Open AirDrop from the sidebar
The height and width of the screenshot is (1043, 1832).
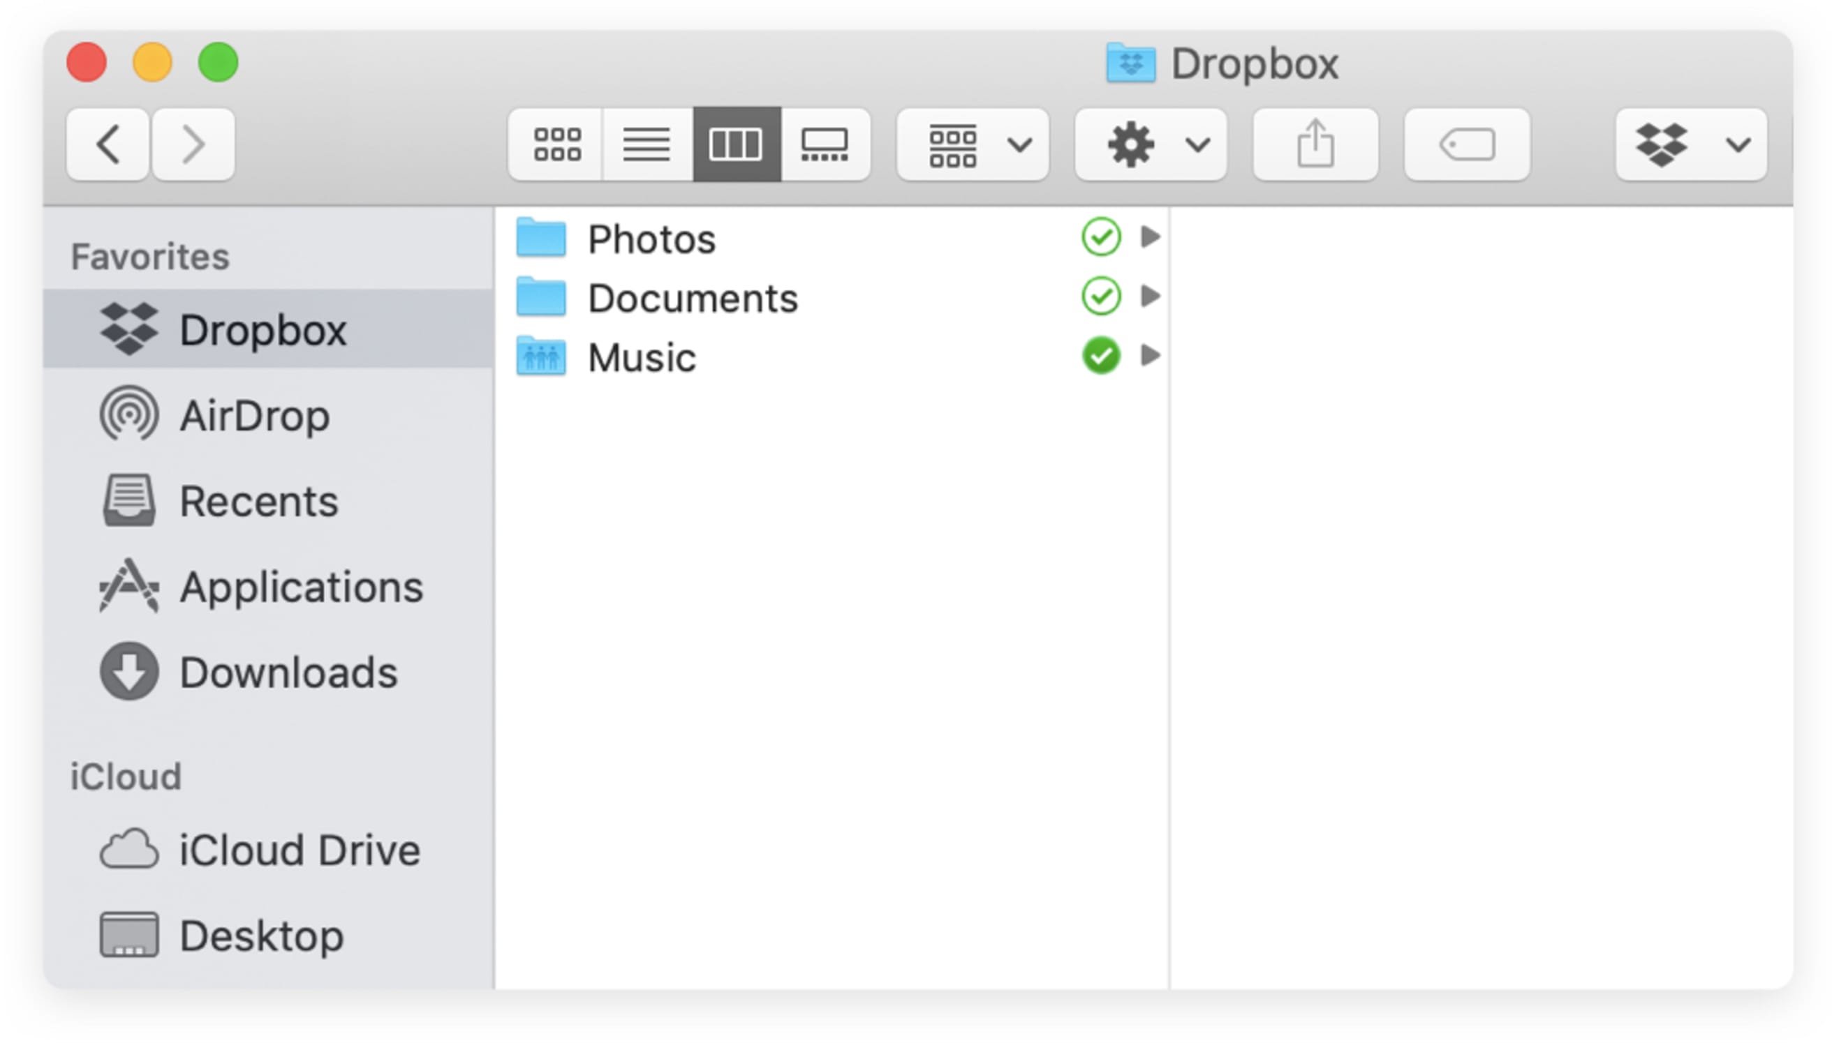(254, 416)
